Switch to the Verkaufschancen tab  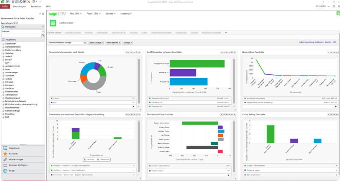[x=119, y=33]
